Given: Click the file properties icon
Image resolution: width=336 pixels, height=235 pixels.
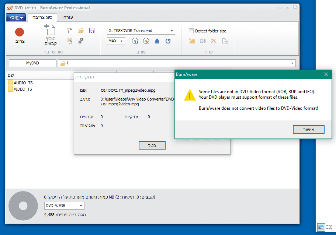Looking at the screenshot, I should pyautogui.click(x=225, y=41).
